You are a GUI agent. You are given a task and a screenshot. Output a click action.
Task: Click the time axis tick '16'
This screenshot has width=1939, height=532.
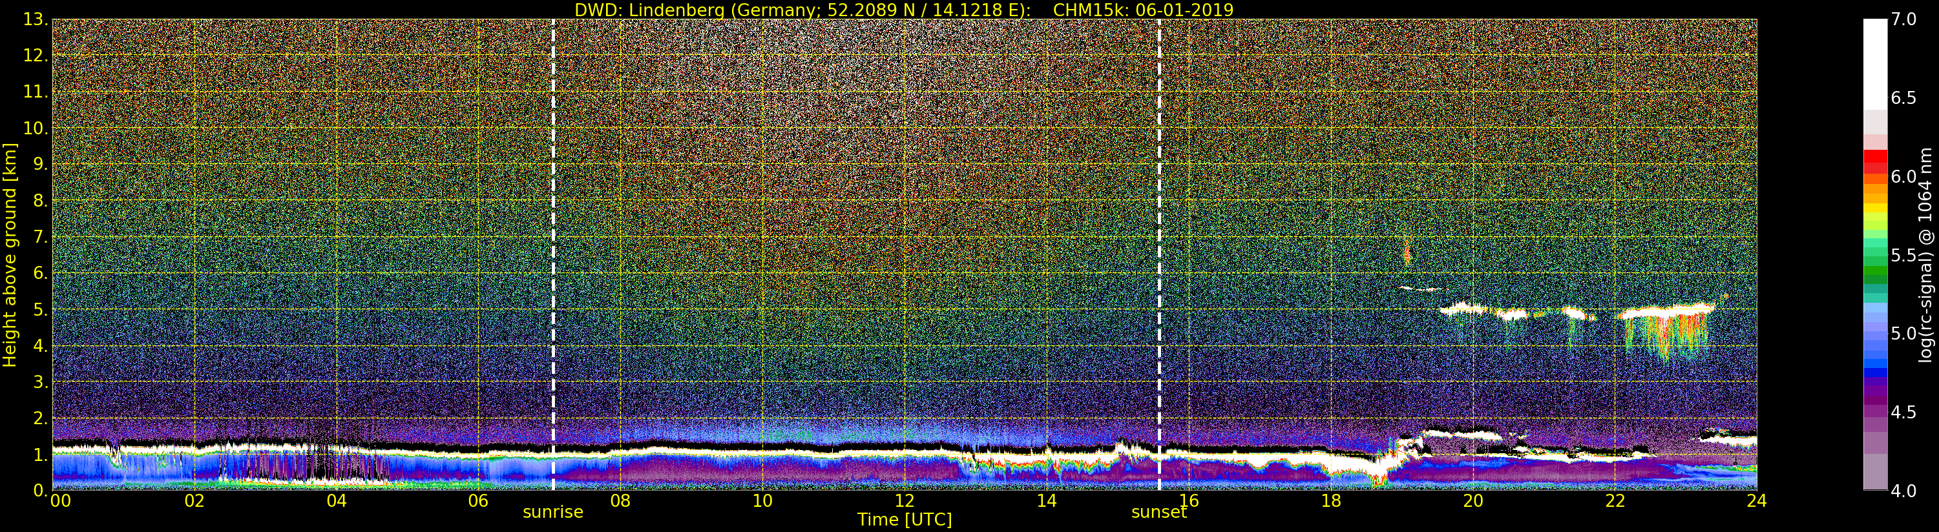(1189, 500)
